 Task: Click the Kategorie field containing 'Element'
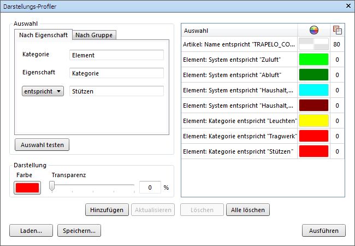tap(117, 55)
